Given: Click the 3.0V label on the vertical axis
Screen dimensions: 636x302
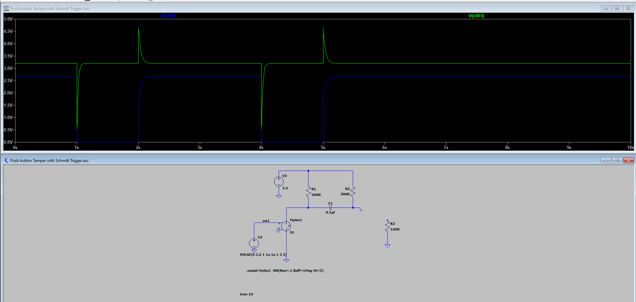Looking at the screenshot, I should pos(8,68).
